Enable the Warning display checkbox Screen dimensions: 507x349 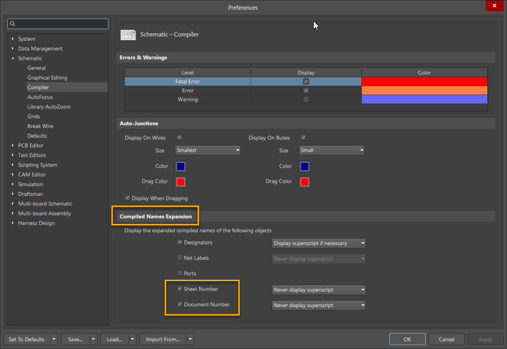point(306,99)
